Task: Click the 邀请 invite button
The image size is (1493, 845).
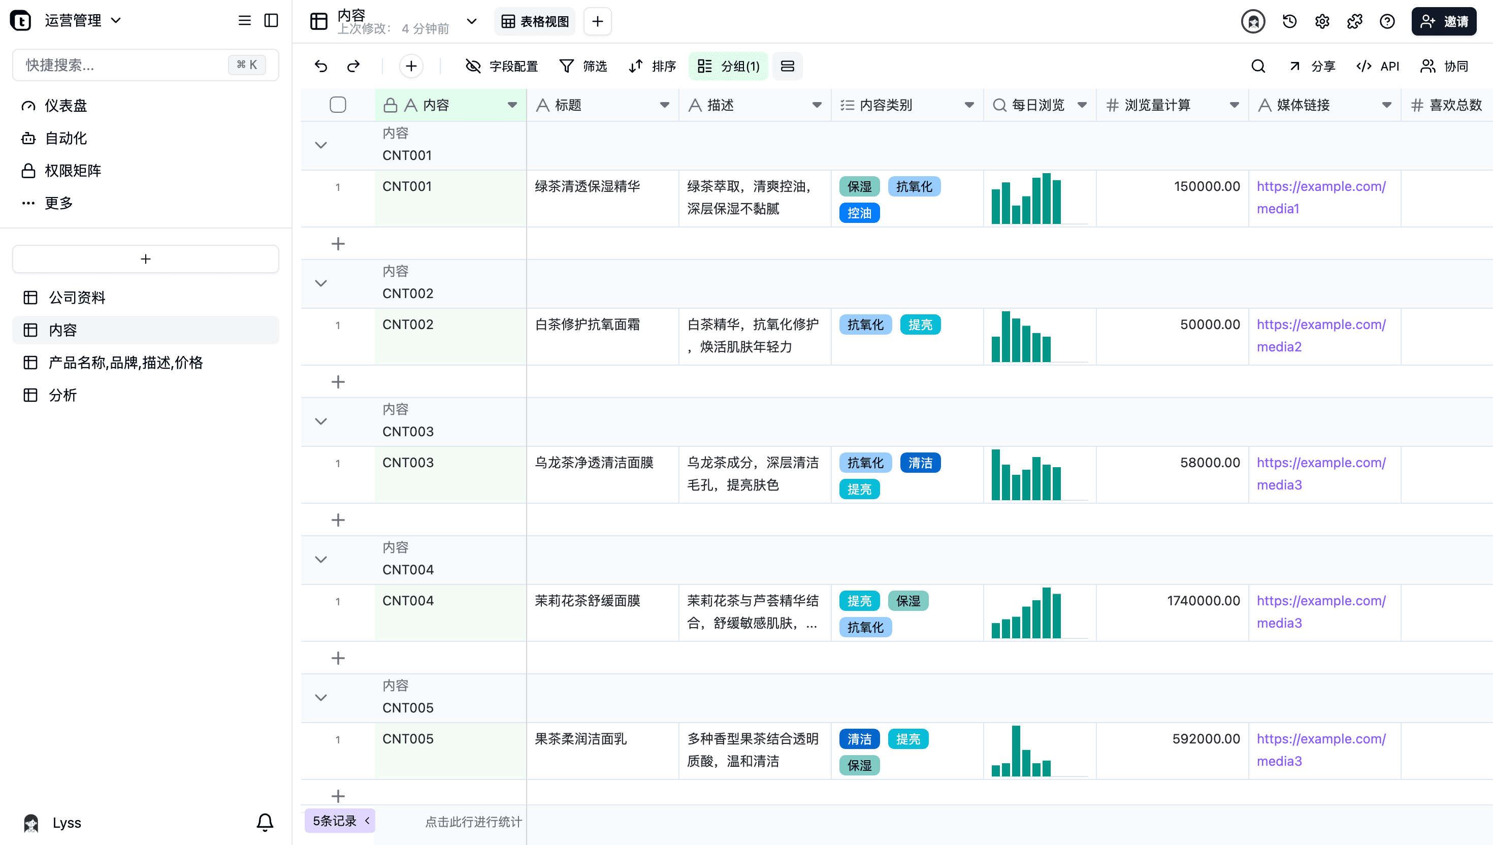Action: [x=1444, y=21]
